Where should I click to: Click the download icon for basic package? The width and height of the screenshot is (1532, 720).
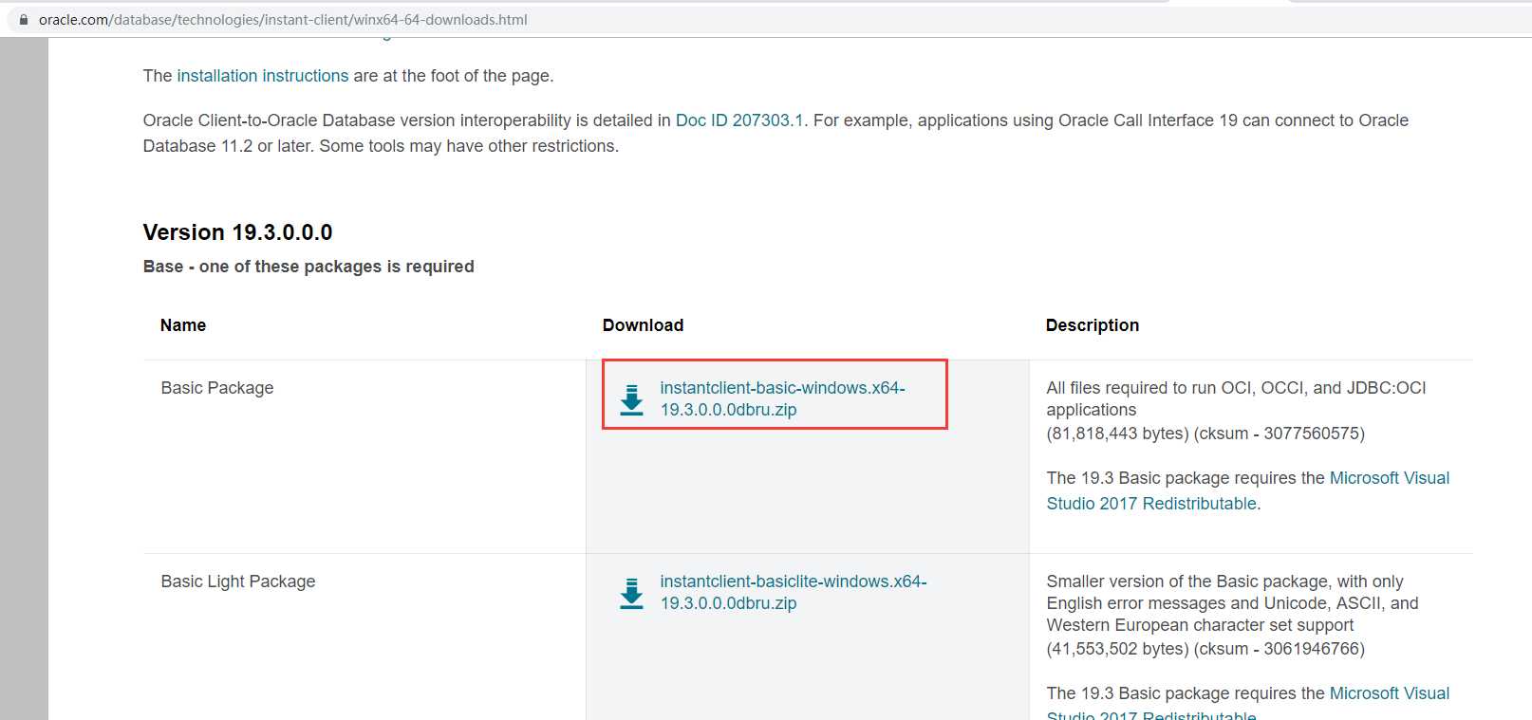tap(631, 399)
